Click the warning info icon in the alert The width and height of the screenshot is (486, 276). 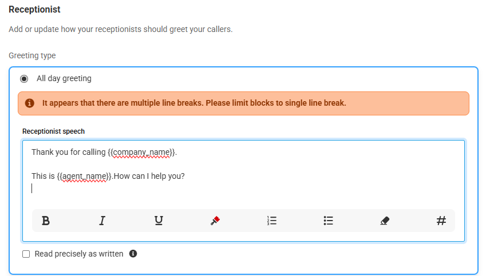[29, 103]
